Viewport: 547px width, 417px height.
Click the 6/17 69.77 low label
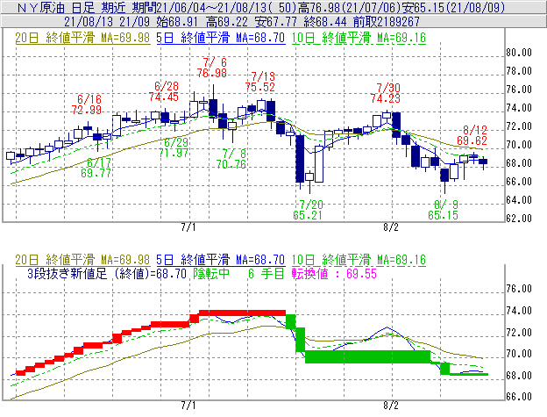click(x=96, y=168)
